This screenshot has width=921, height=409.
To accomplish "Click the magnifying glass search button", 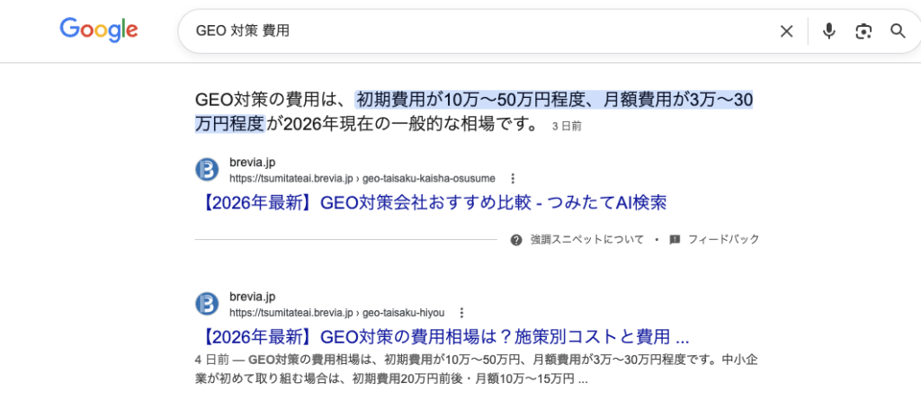I will coord(898,31).
